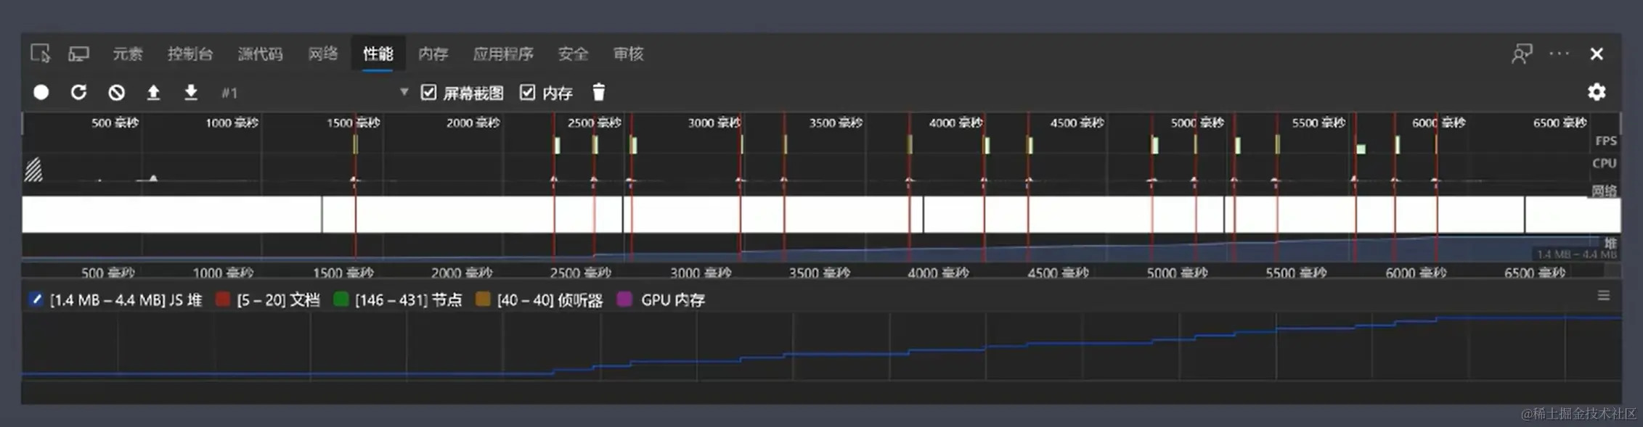Click the CPU label on overview
The image size is (1643, 427).
pyautogui.click(x=1605, y=163)
